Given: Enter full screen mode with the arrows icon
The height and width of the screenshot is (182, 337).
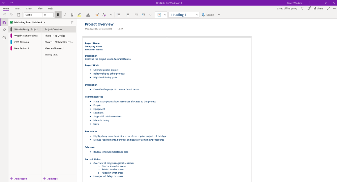Looking at the screenshot, I should point(328,8).
